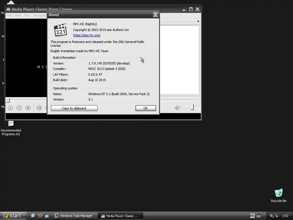The image size is (293, 220).
Task: Open the View menu in Media Player Classic
Action: [x=18, y=15]
